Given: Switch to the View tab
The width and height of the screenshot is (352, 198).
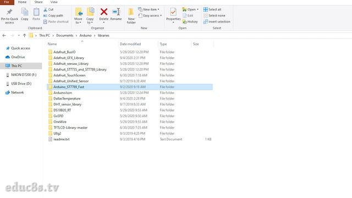Looking at the screenshot, I should tap(54, 2).
